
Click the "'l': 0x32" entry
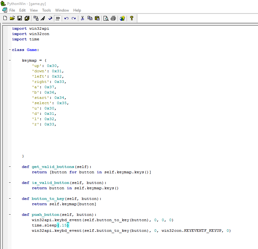(44, 119)
